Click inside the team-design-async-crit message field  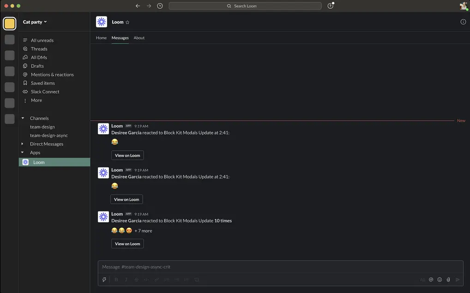(x=231, y=267)
